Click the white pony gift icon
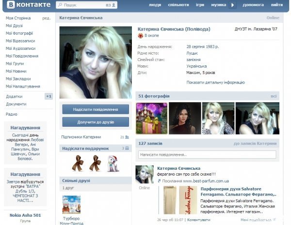The height and width of the screenshot is (225, 291). [x=112, y=163]
